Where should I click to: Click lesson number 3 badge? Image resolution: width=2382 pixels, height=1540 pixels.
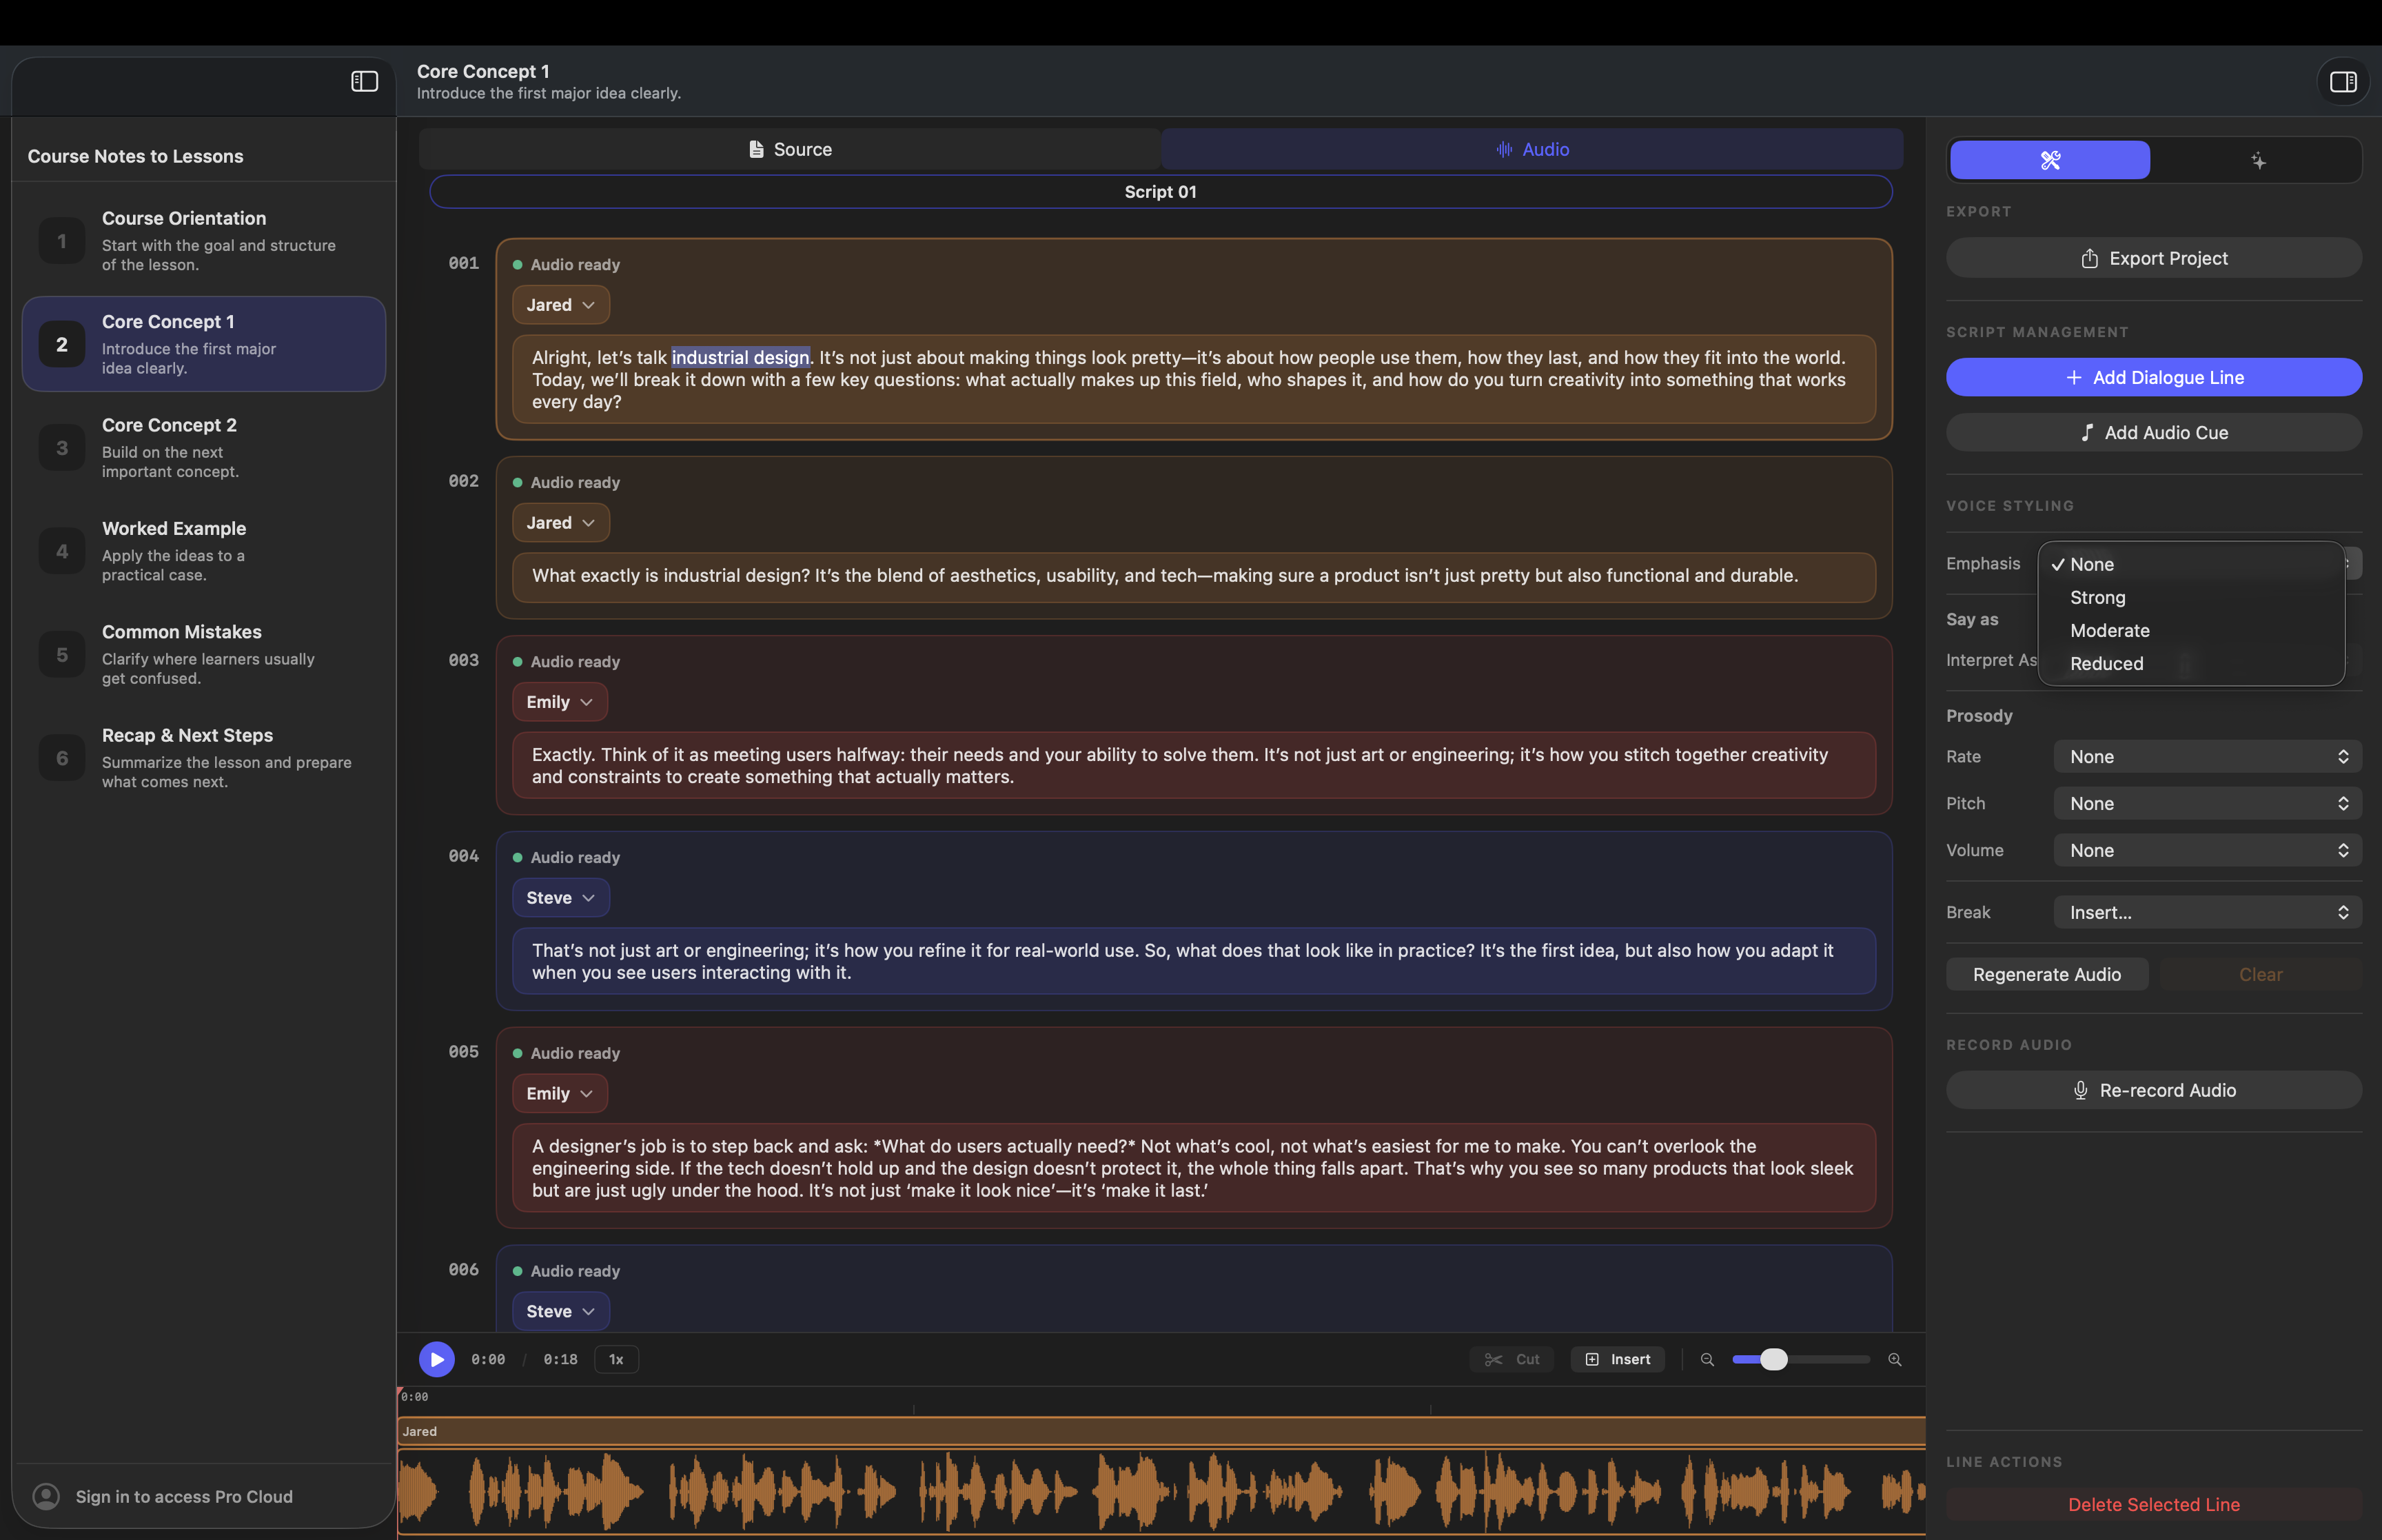pos(62,448)
